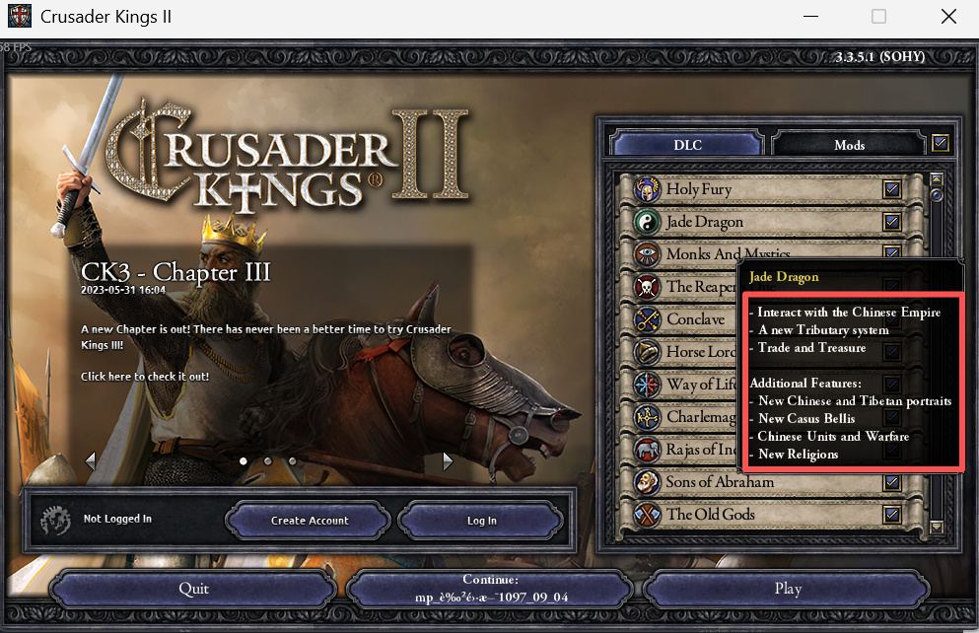Click The Old Gods crossed axes icon
Screen dimensions: 979x633
(x=648, y=515)
